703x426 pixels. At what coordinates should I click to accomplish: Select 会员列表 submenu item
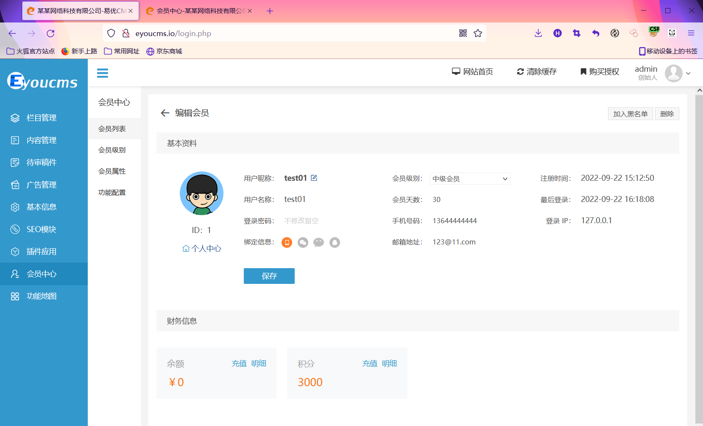[x=114, y=129]
